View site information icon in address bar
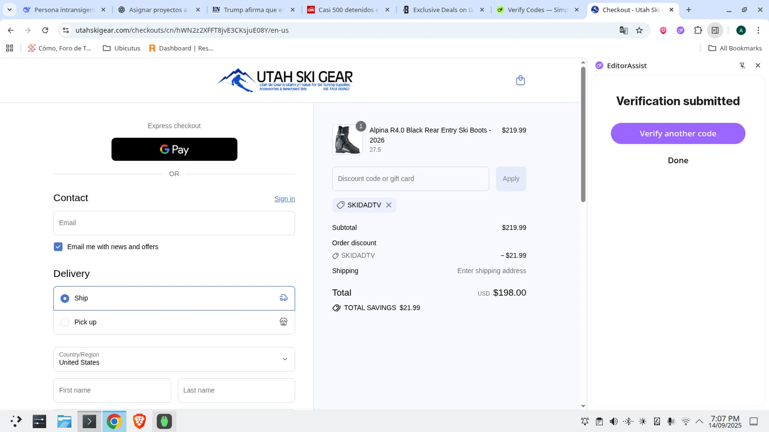Image resolution: width=769 pixels, height=432 pixels. 66,30
